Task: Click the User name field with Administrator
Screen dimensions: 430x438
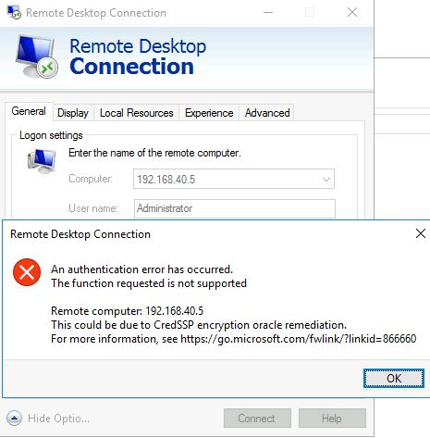Action: point(235,208)
